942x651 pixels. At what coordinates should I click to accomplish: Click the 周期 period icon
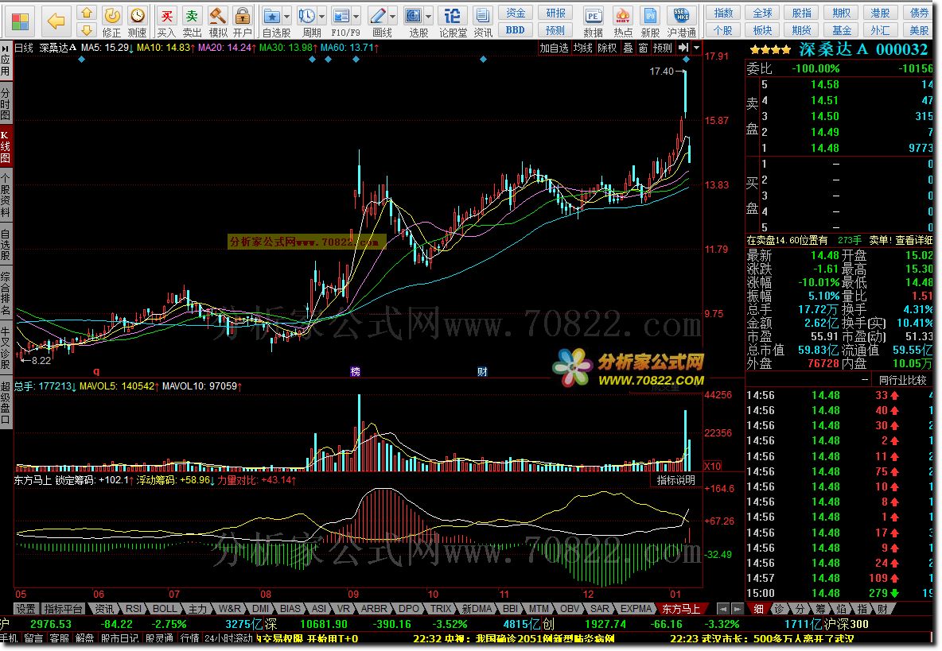[307, 21]
